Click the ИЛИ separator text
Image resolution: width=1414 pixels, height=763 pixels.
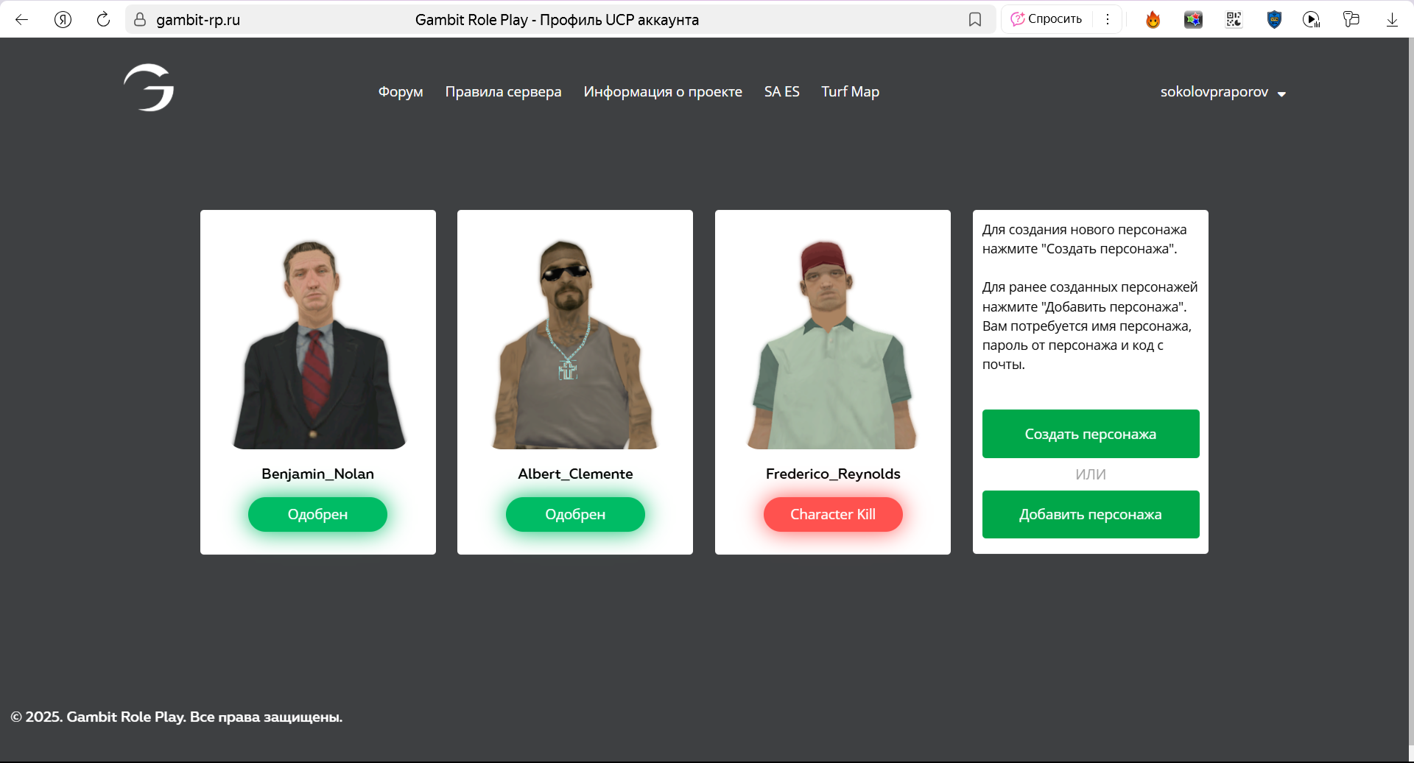1091,474
